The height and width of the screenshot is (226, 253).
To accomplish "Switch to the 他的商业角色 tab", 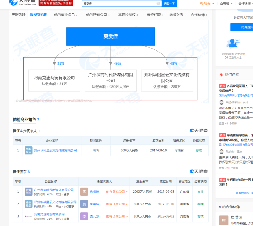I will pos(66,15).
